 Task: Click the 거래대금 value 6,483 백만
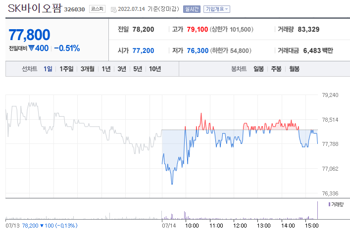[318, 50]
